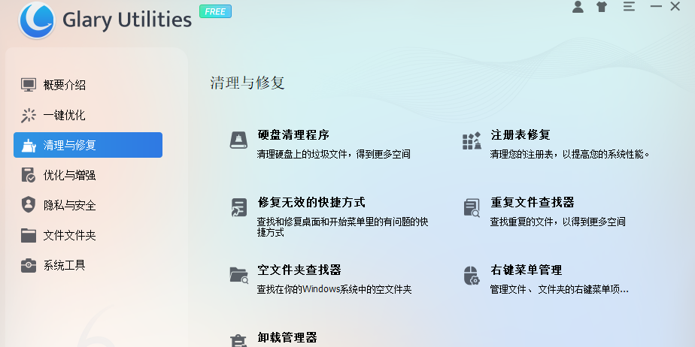
Task: Click the sparkle icon beside 一键优化
Action: 29,115
